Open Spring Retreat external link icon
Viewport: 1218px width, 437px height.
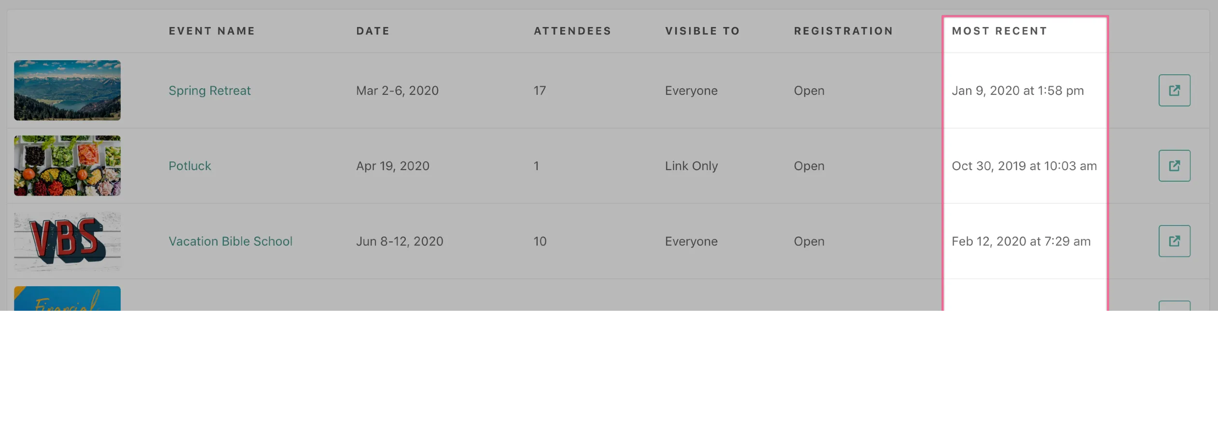(x=1174, y=91)
